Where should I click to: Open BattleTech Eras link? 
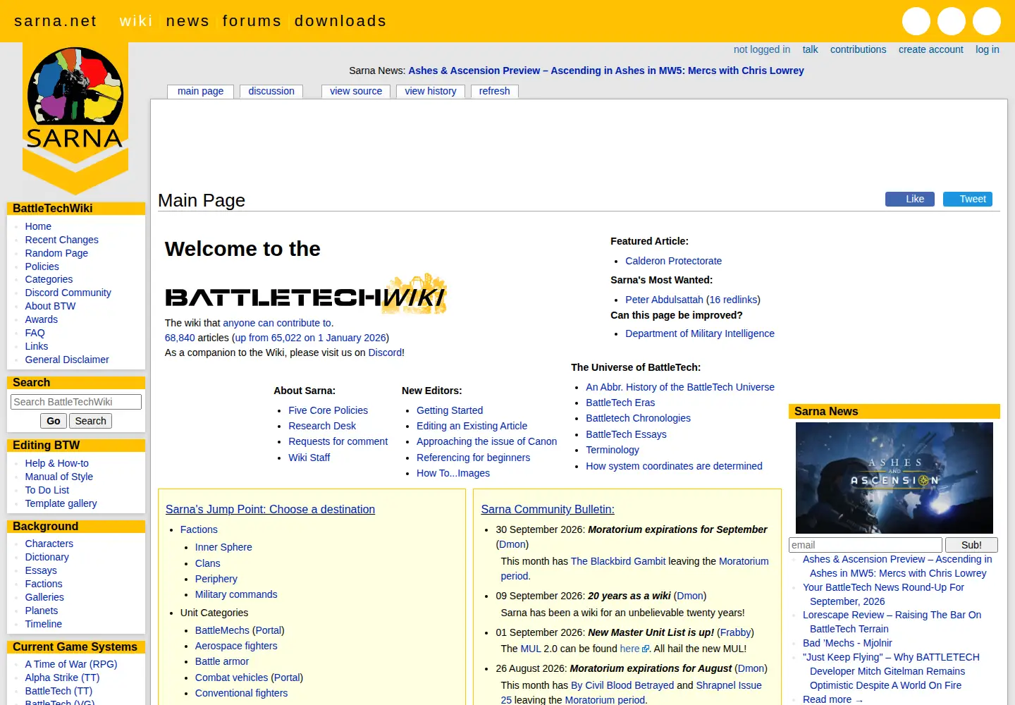[x=620, y=403]
